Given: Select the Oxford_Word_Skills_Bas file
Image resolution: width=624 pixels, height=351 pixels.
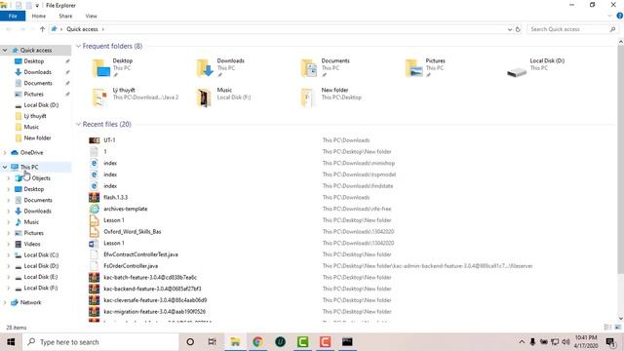Looking at the screenshot, I should (133, 232).
